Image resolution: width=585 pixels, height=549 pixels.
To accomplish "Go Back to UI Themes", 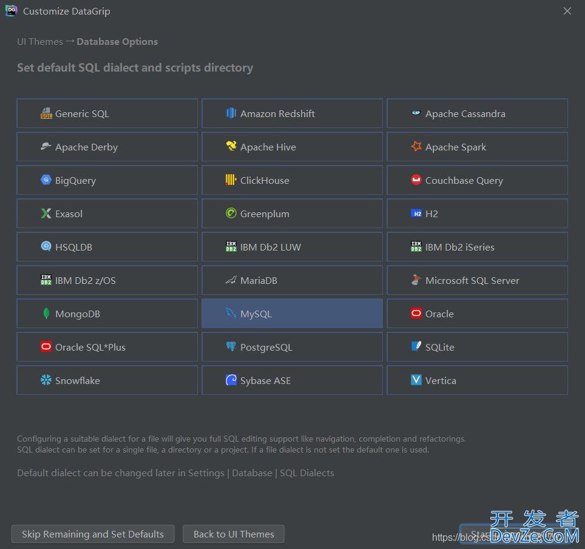I will point(234,534).
